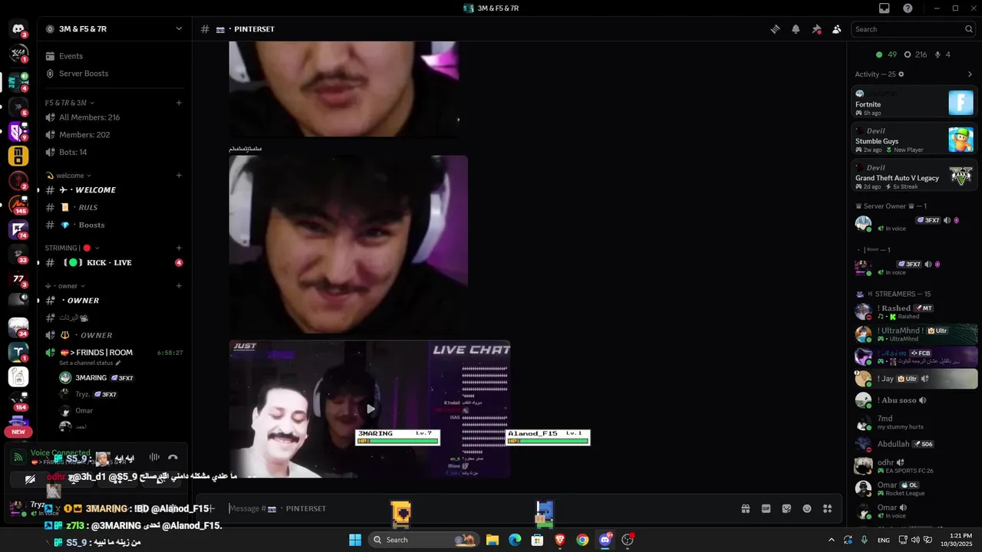The height and width of the screenshot is (552, 982).
Task: Open the sticker picker
Action: pos(786,508)
